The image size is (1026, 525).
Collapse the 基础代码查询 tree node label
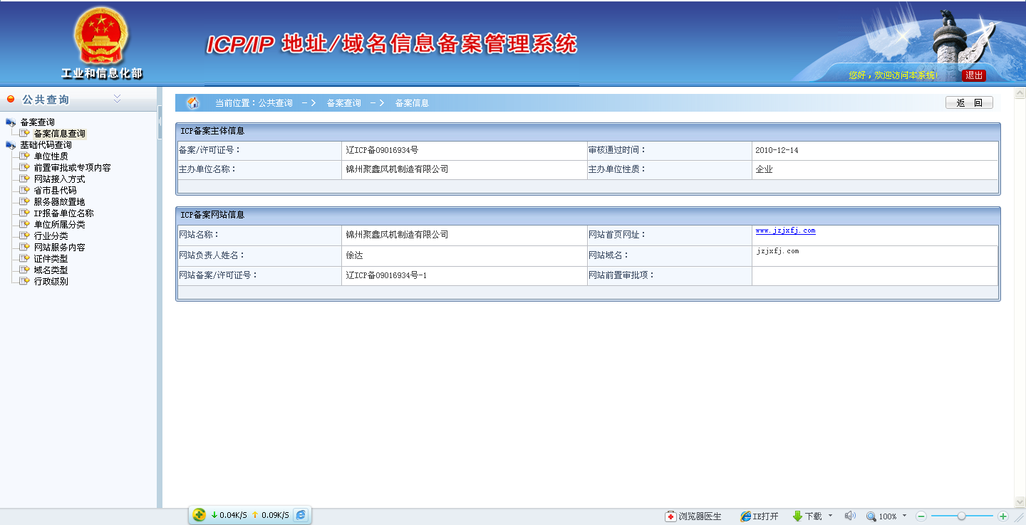(x=46, y=145)
